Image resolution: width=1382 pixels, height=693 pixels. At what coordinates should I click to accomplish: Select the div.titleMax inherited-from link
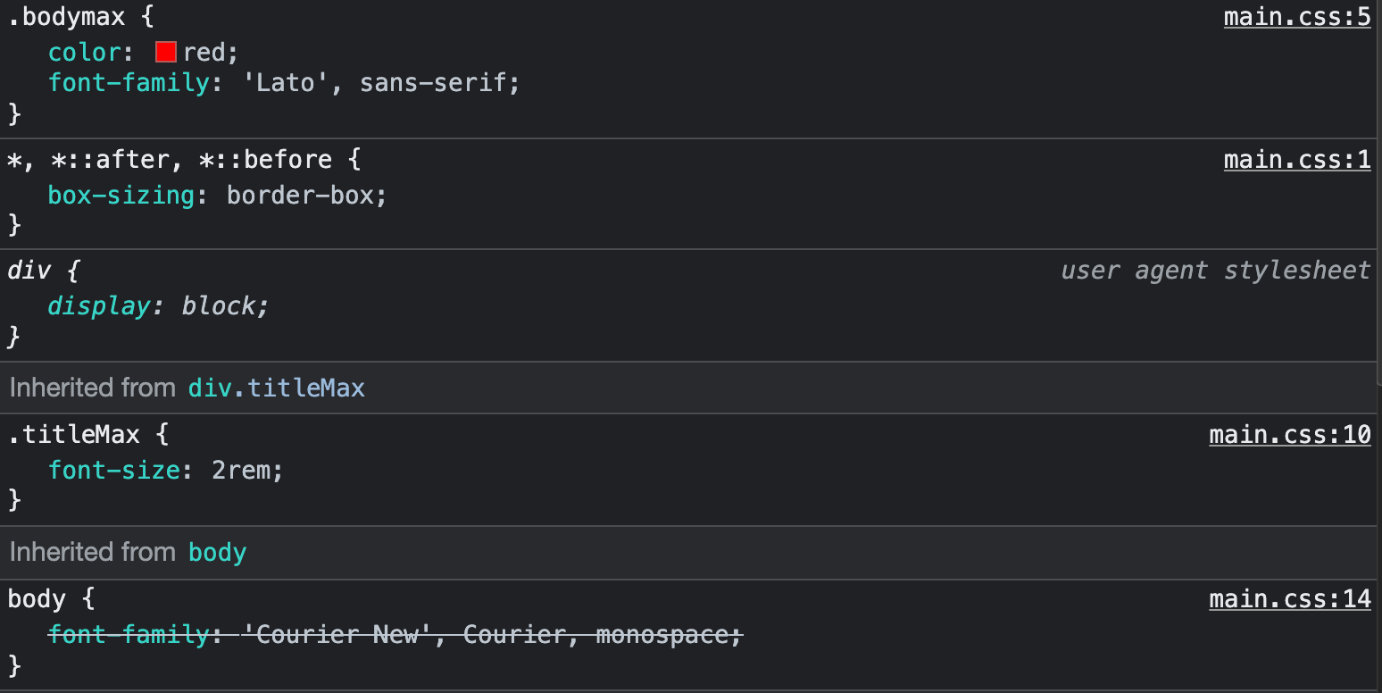[276, 388]
